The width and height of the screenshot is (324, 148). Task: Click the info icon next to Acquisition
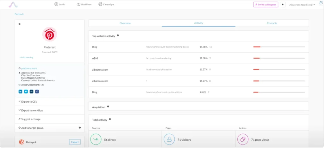click(x=108, y=106)
